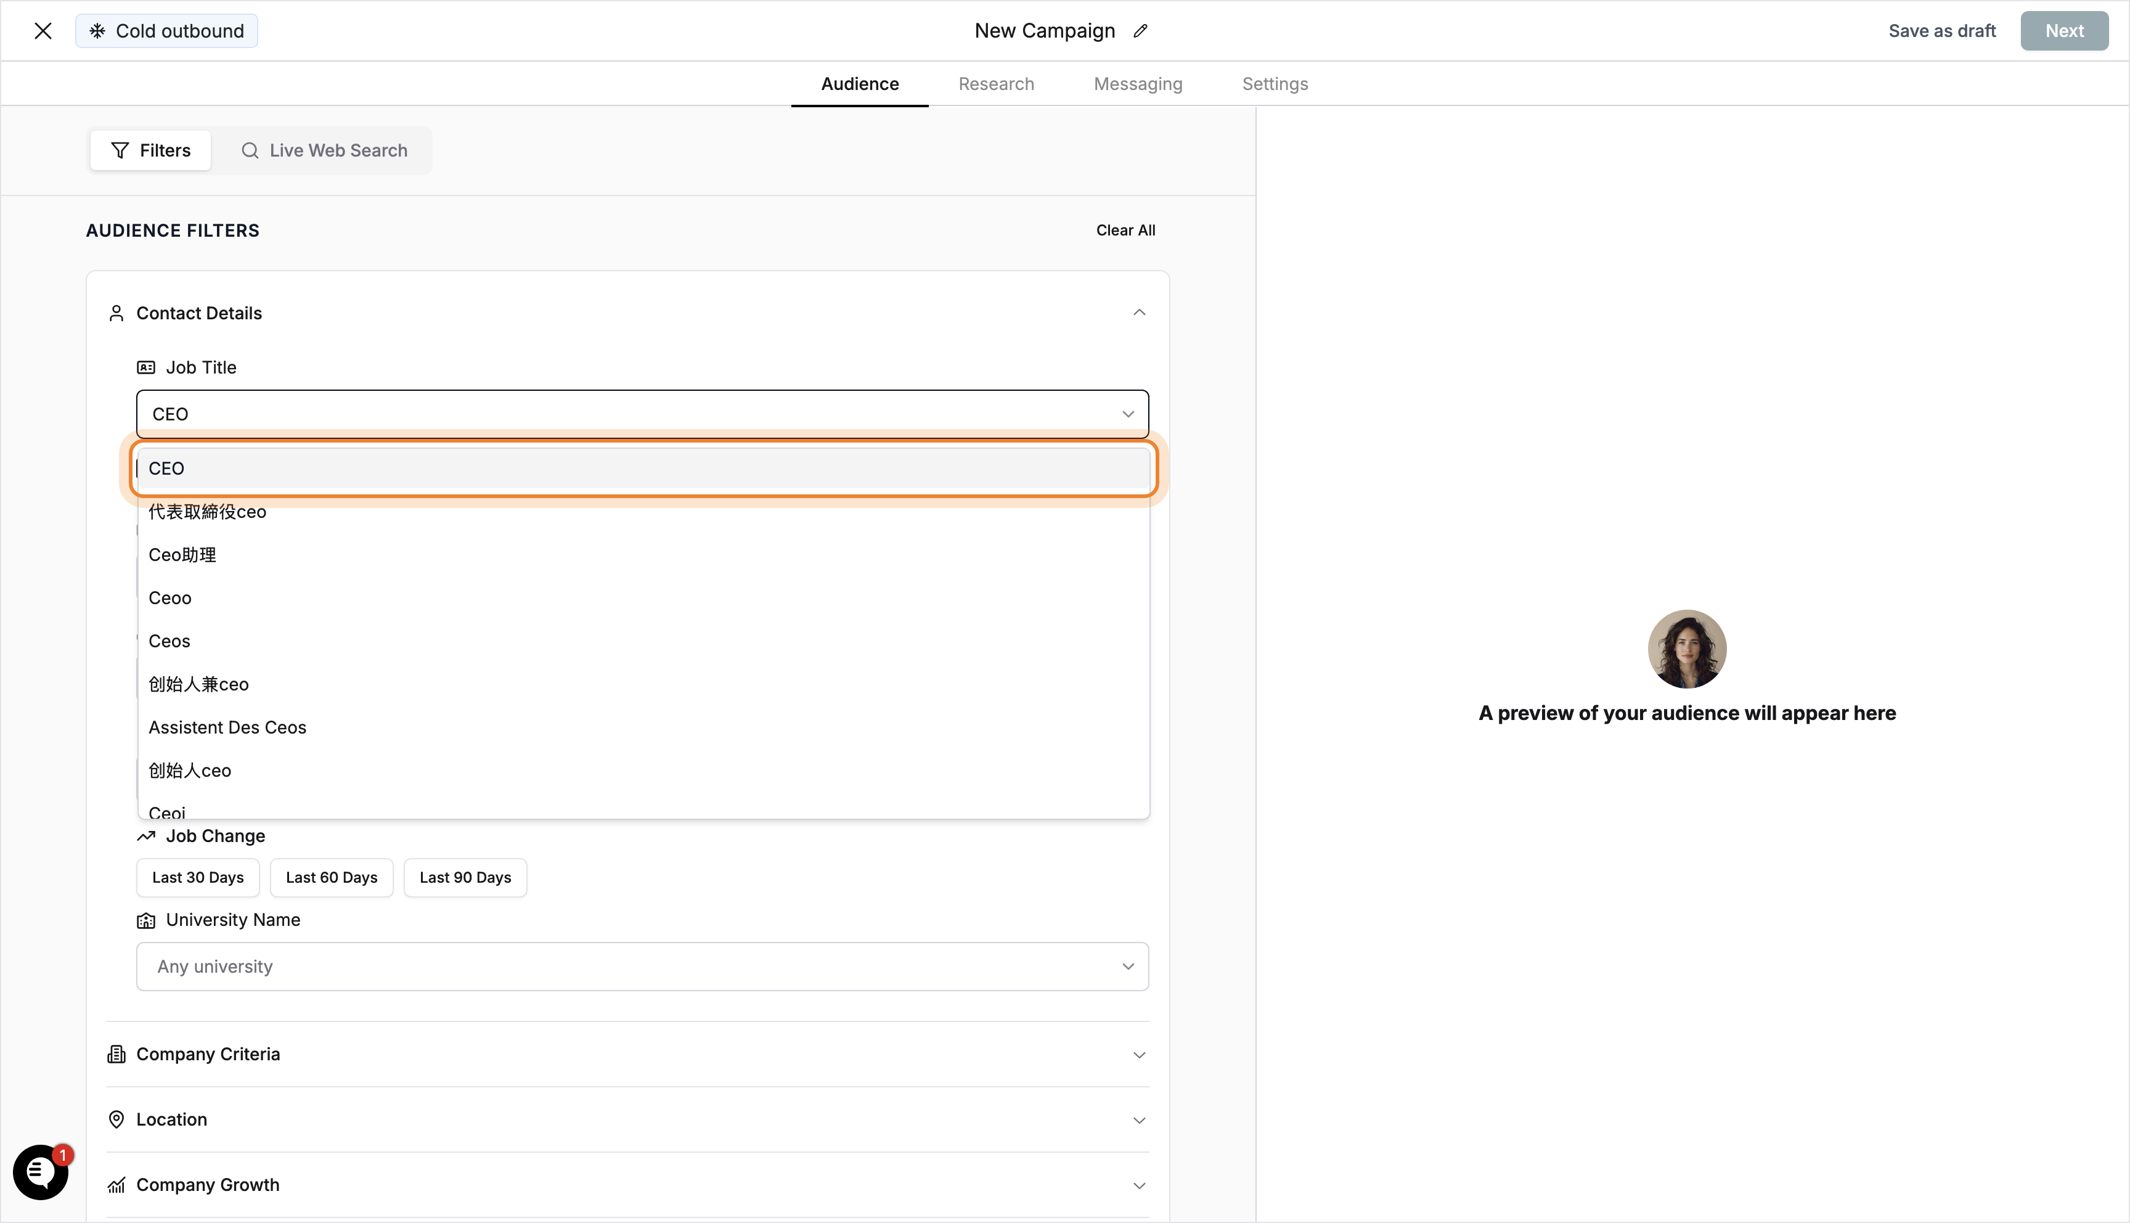Open the Any university dropdown

[642, 966]
